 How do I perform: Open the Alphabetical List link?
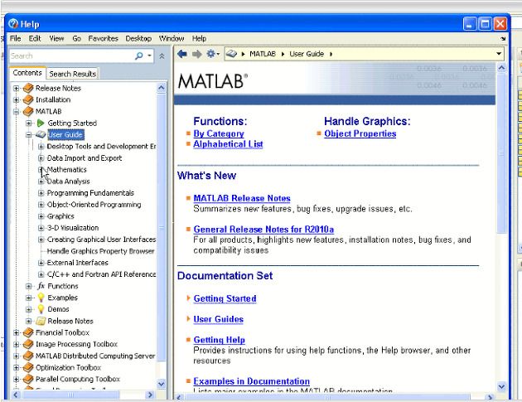pos(228,144)
